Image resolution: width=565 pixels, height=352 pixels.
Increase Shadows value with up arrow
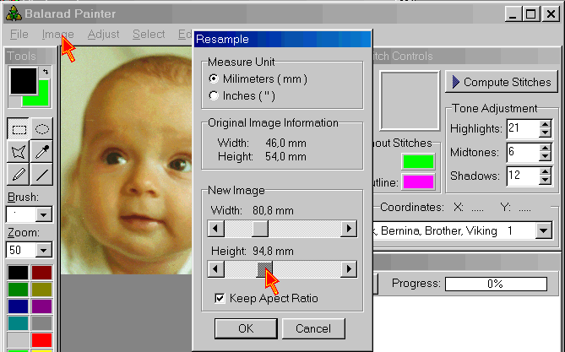[x=546, y=172]
